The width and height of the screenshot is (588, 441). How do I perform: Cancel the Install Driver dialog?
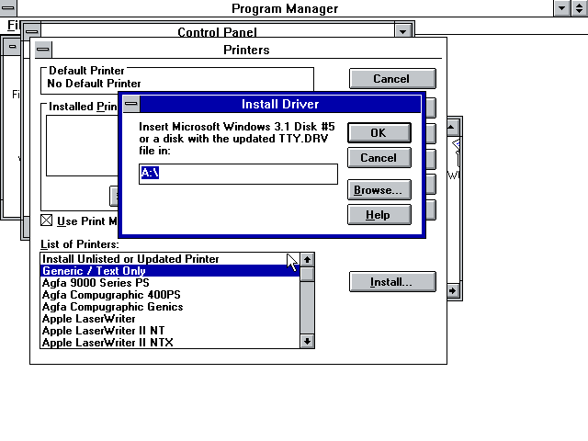(x=379, y=158)
